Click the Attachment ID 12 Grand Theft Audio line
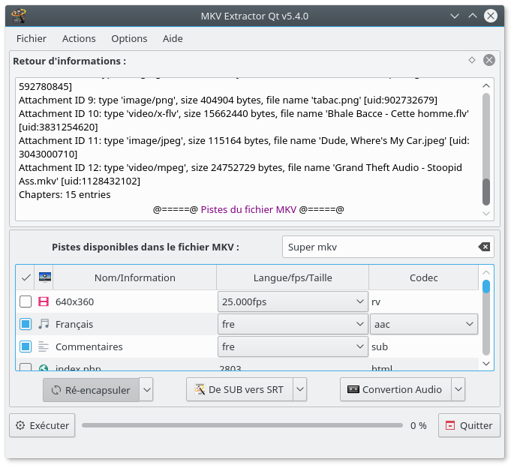Image resolution: width=514 pixels, height=468 pixels. tap(240, 174)
